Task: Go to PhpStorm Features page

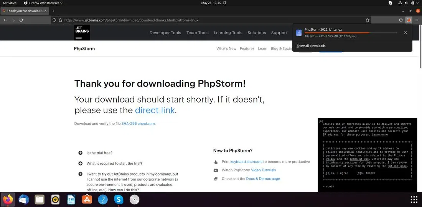Action: click(247, 48)
